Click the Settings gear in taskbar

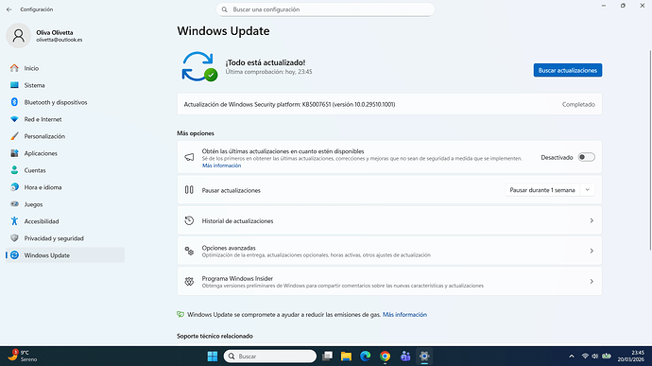pos(424,356)
